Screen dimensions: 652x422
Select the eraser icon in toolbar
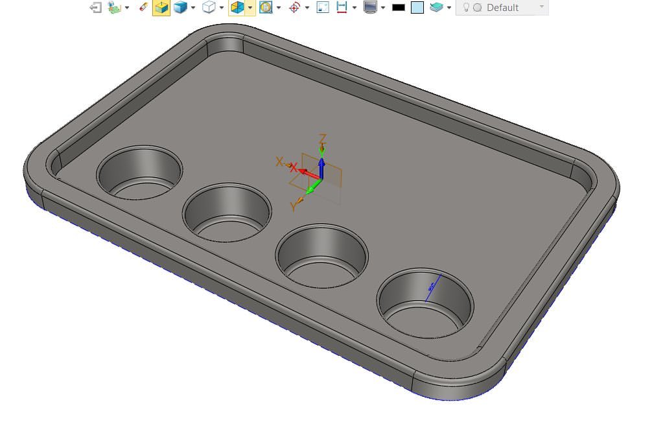pos(143,7)
